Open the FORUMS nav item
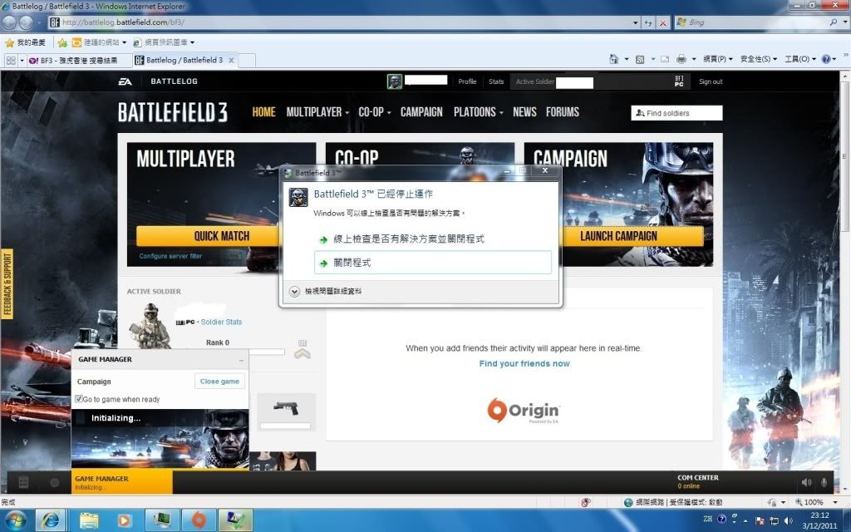This screenshot has height=532, width=851. pyautogui.click(x=563, y=112)
